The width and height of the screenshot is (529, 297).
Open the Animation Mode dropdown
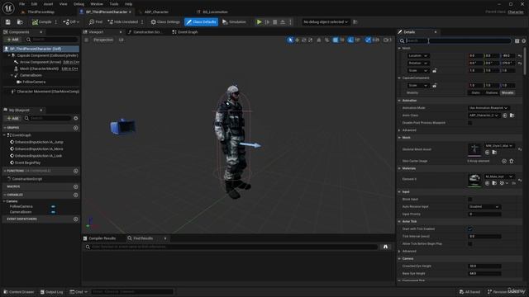(488, 108)
